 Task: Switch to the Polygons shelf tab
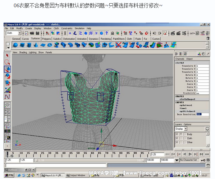click(46, 39)
